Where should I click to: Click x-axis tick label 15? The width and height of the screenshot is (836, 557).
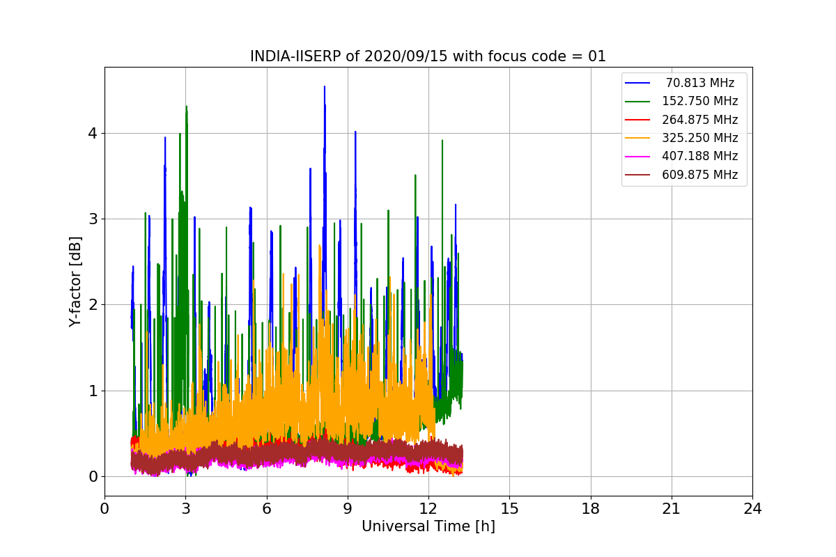(x=509, y=508)
